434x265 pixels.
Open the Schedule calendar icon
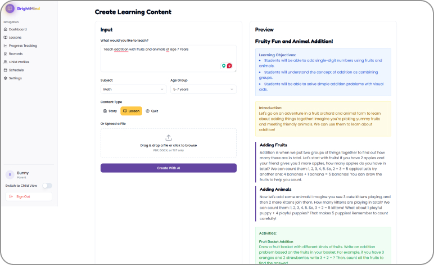[5, 70]
